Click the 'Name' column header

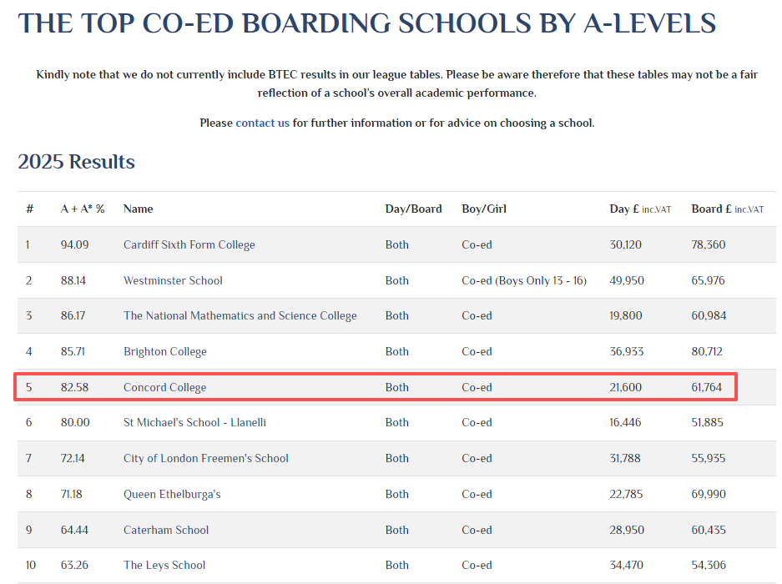click(138, 209)
